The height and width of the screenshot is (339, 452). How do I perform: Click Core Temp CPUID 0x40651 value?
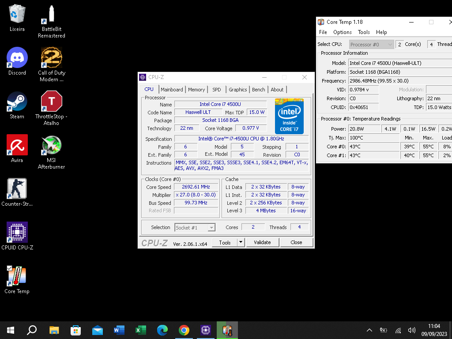click(363, 107)
